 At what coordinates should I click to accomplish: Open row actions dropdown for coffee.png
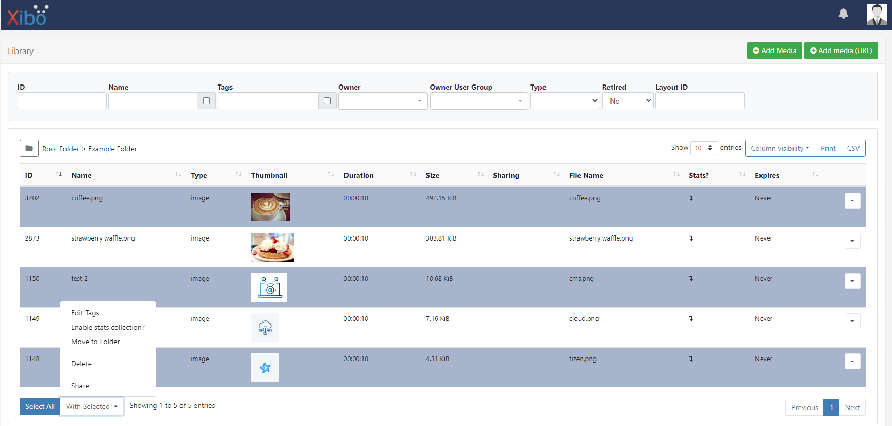(x=852, y=201)
